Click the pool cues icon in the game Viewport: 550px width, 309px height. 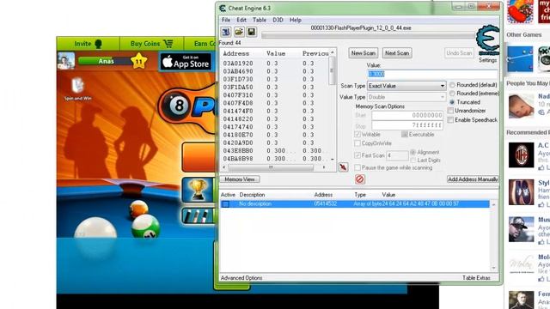pos(198,215)
